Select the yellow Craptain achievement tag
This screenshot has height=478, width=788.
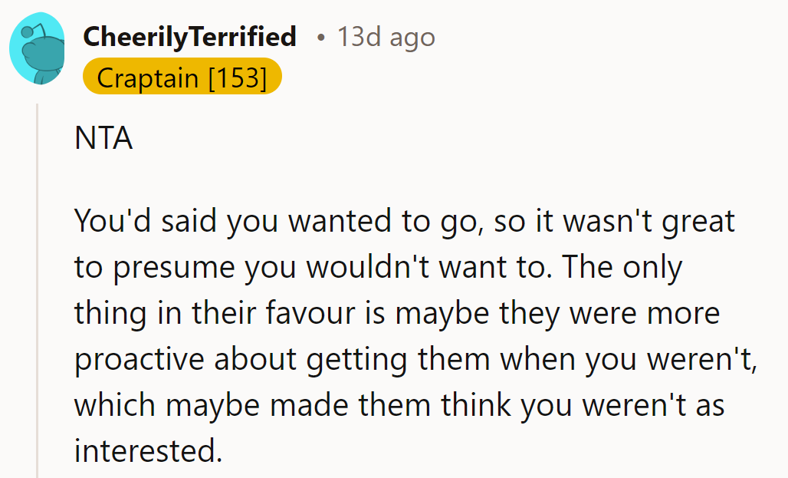pyautogui.click(x=182, y=77)
